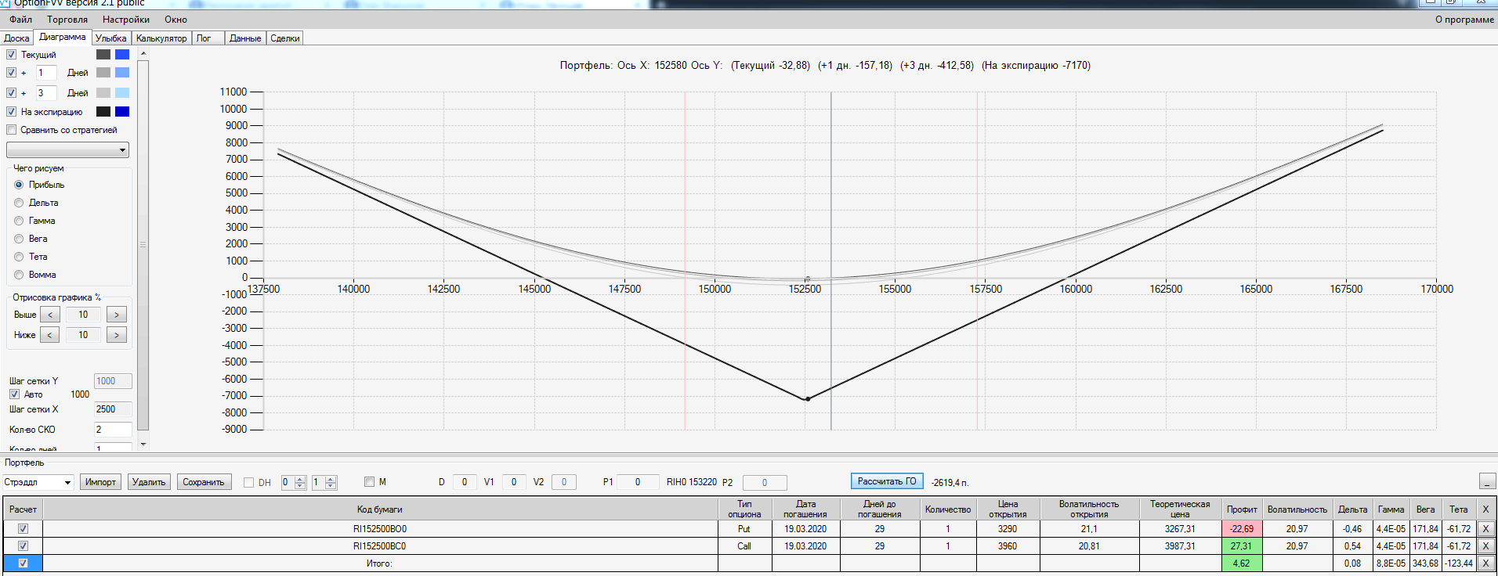This screenshot has width=1498, height=576.
Task: Open the Торговля menu
Action: click(x=67, y=20)
